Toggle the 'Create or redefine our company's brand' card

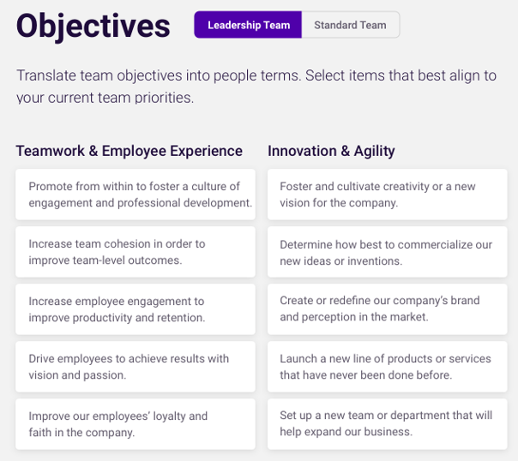[387, 309]
